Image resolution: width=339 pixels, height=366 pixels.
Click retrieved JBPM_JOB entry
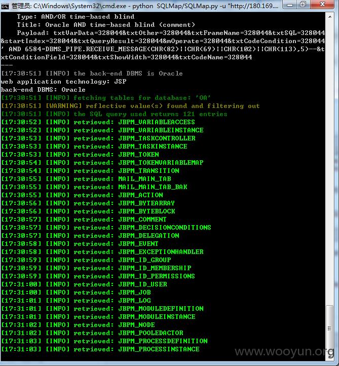point(76,292)
